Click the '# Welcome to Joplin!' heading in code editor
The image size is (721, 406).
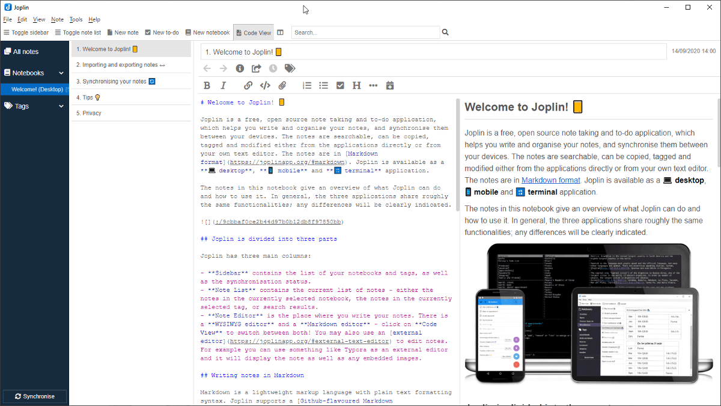pos(242,103)
